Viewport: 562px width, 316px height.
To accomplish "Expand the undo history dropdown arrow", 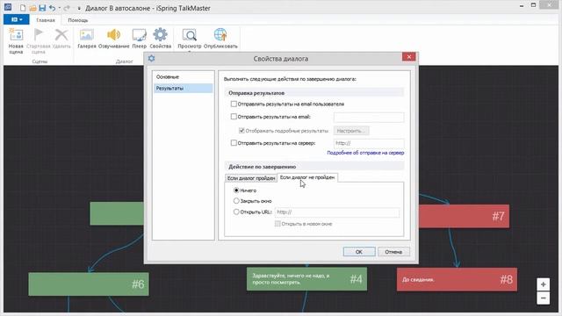I will 60,8.
